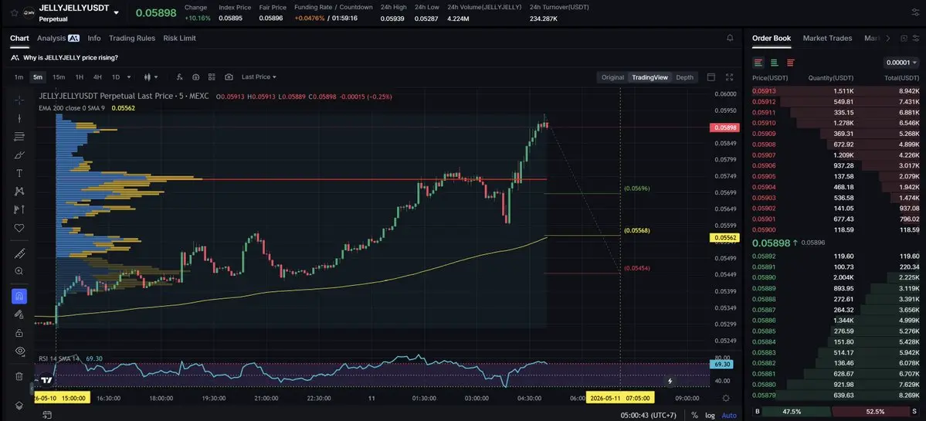Take a chart snapshot with camera icon
Screen dimensions: 926x421
(229, 76)
